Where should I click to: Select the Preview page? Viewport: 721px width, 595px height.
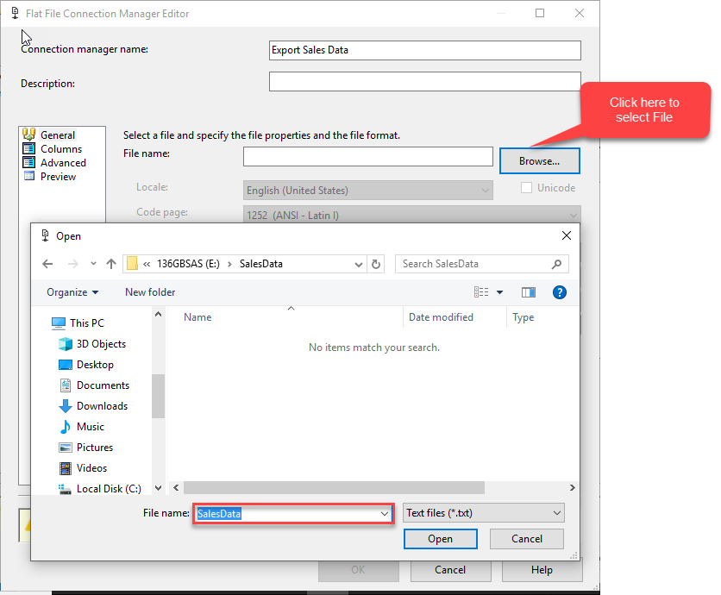click(58, 177)
